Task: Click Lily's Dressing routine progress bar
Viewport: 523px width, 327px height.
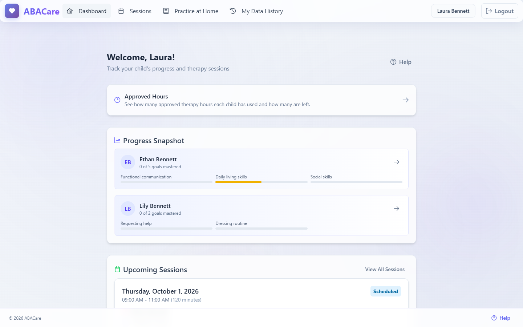Action: 261,229
